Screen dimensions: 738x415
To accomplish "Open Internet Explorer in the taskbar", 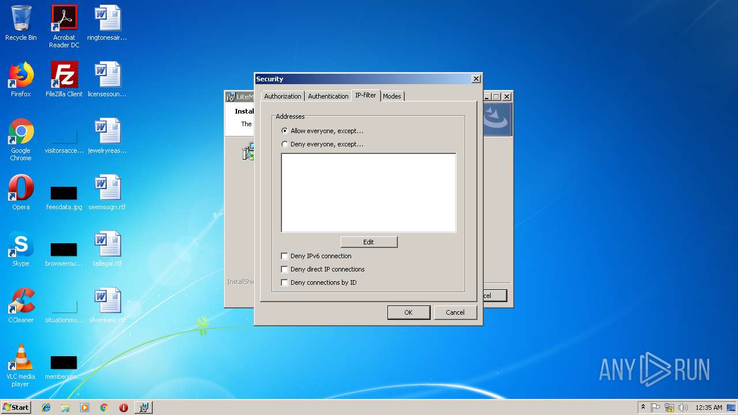I will pyautogui.click(x=46, y=408).
